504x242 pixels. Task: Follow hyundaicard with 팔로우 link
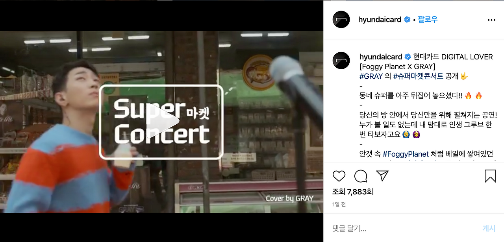pyautogui.click(x=428, y=19)
